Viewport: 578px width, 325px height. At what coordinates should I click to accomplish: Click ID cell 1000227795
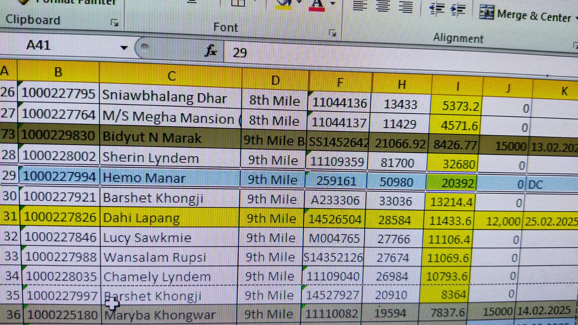(x=58, y=93)
